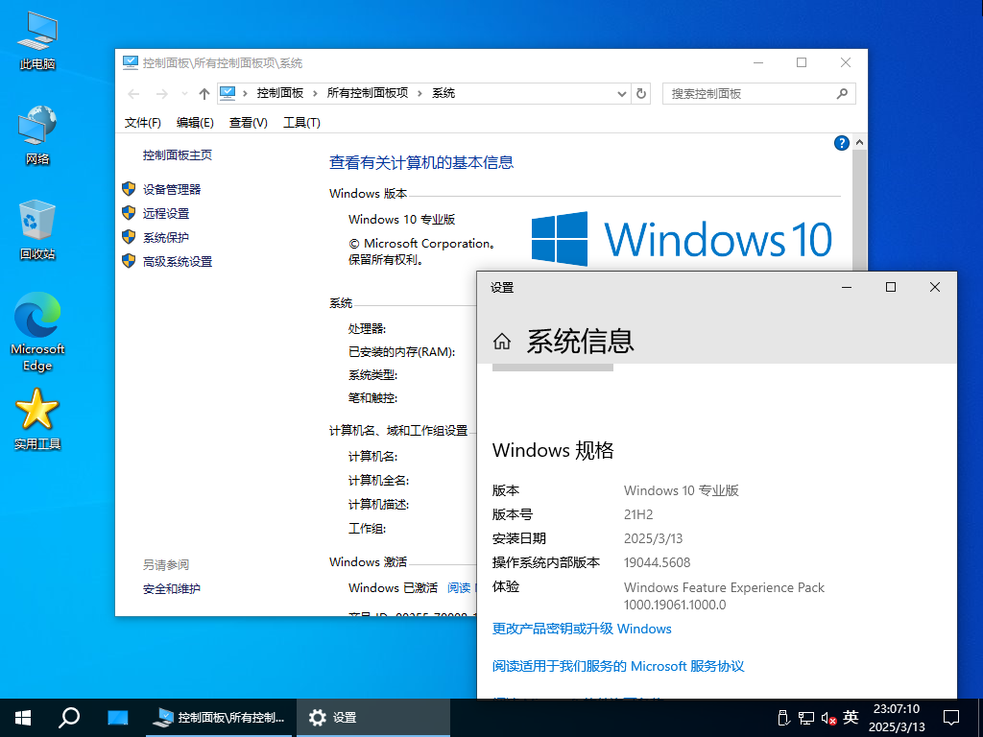Go up one level with up arrow
Viewport: 983px width, 737px height.
pos(204,94)
